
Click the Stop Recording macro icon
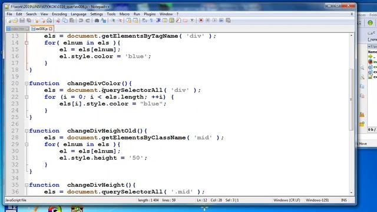208,21
